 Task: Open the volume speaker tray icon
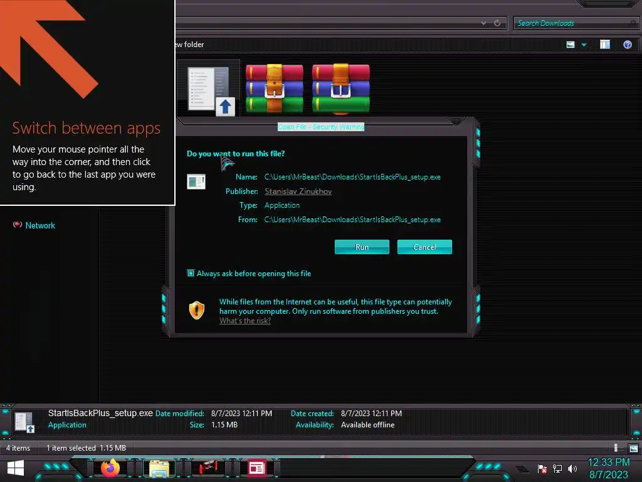(x=572, y=468)
